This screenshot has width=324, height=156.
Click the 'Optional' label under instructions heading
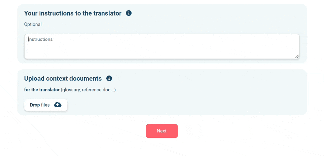(33, 24)
